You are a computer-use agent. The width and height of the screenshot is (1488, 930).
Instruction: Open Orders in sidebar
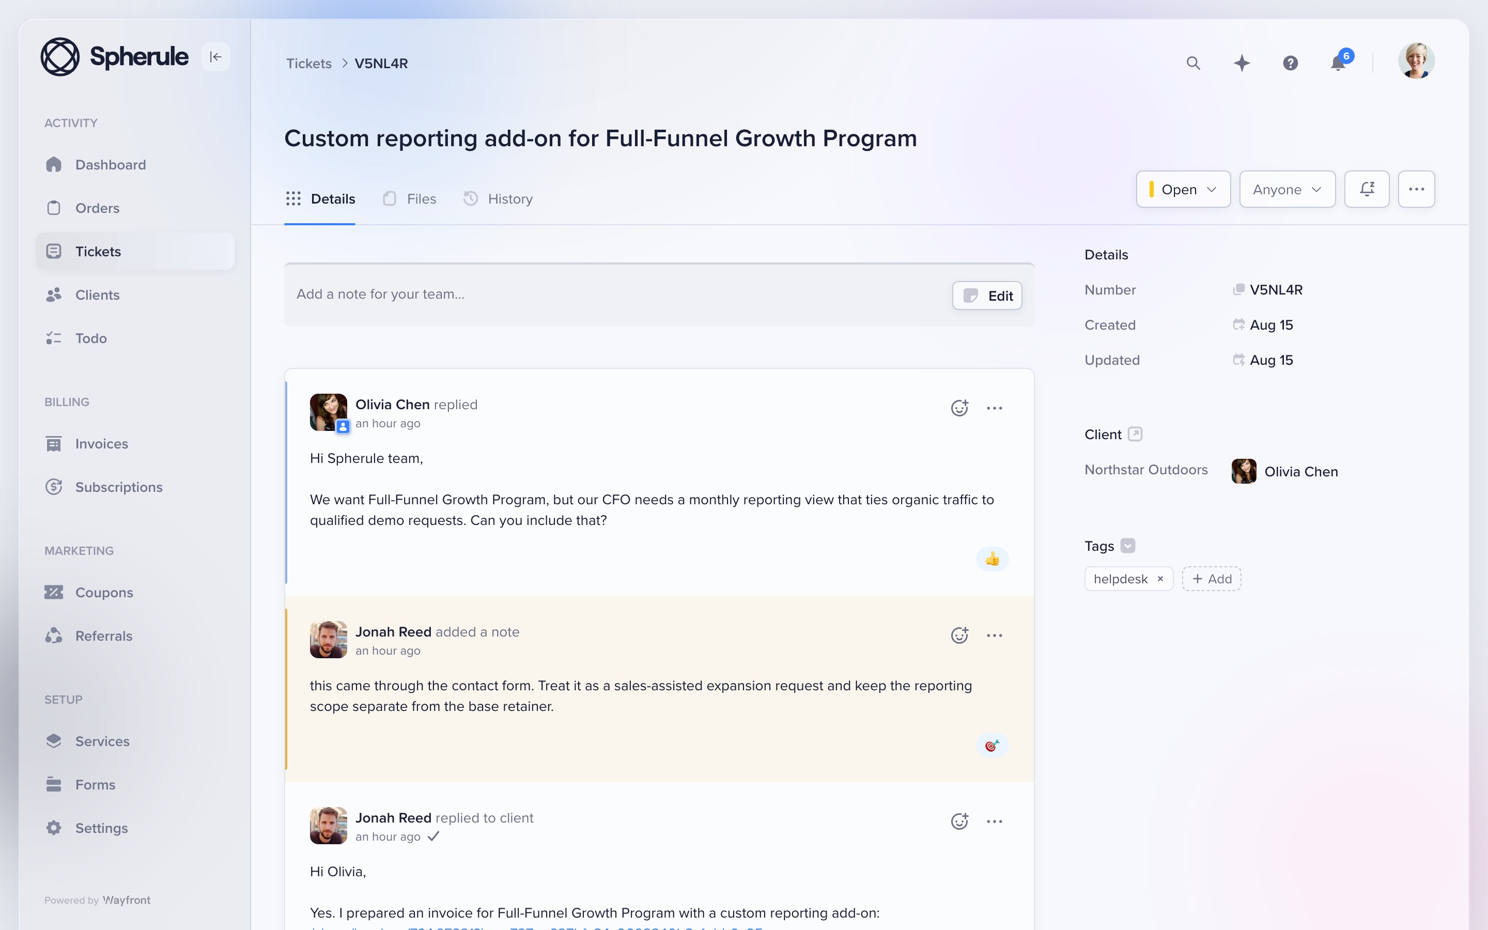pos(135,208)
